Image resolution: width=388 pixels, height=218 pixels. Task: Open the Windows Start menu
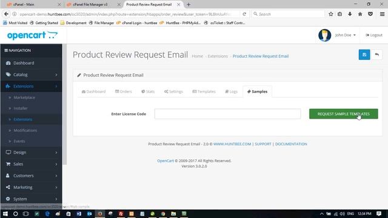(x=5, y=214)
